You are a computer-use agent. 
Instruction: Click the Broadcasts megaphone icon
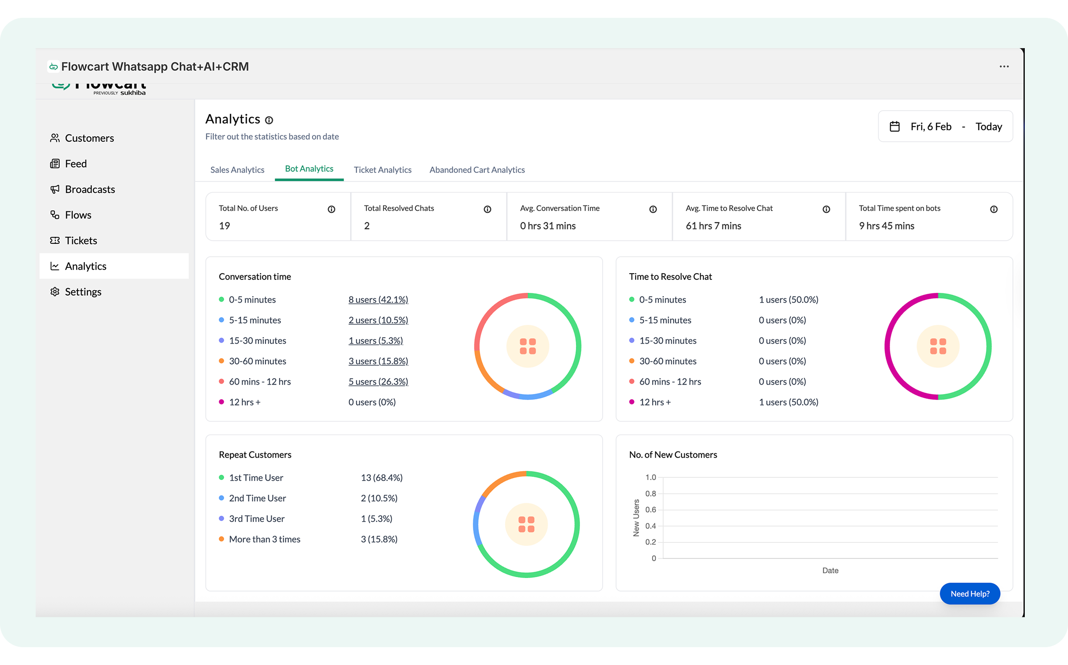(x=55, y=189)
